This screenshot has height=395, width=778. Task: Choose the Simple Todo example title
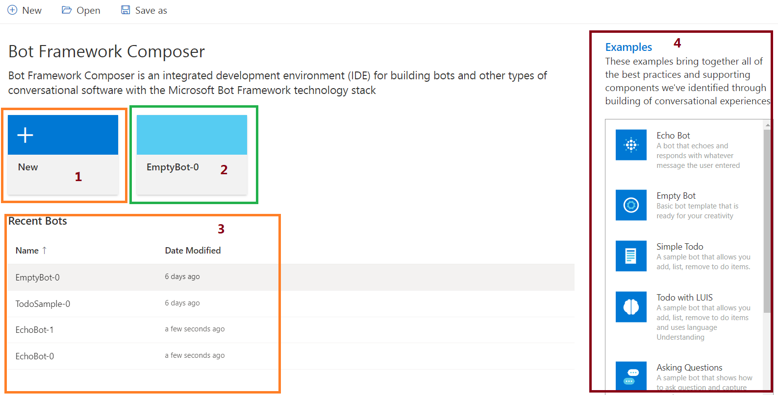coord(680,247)
